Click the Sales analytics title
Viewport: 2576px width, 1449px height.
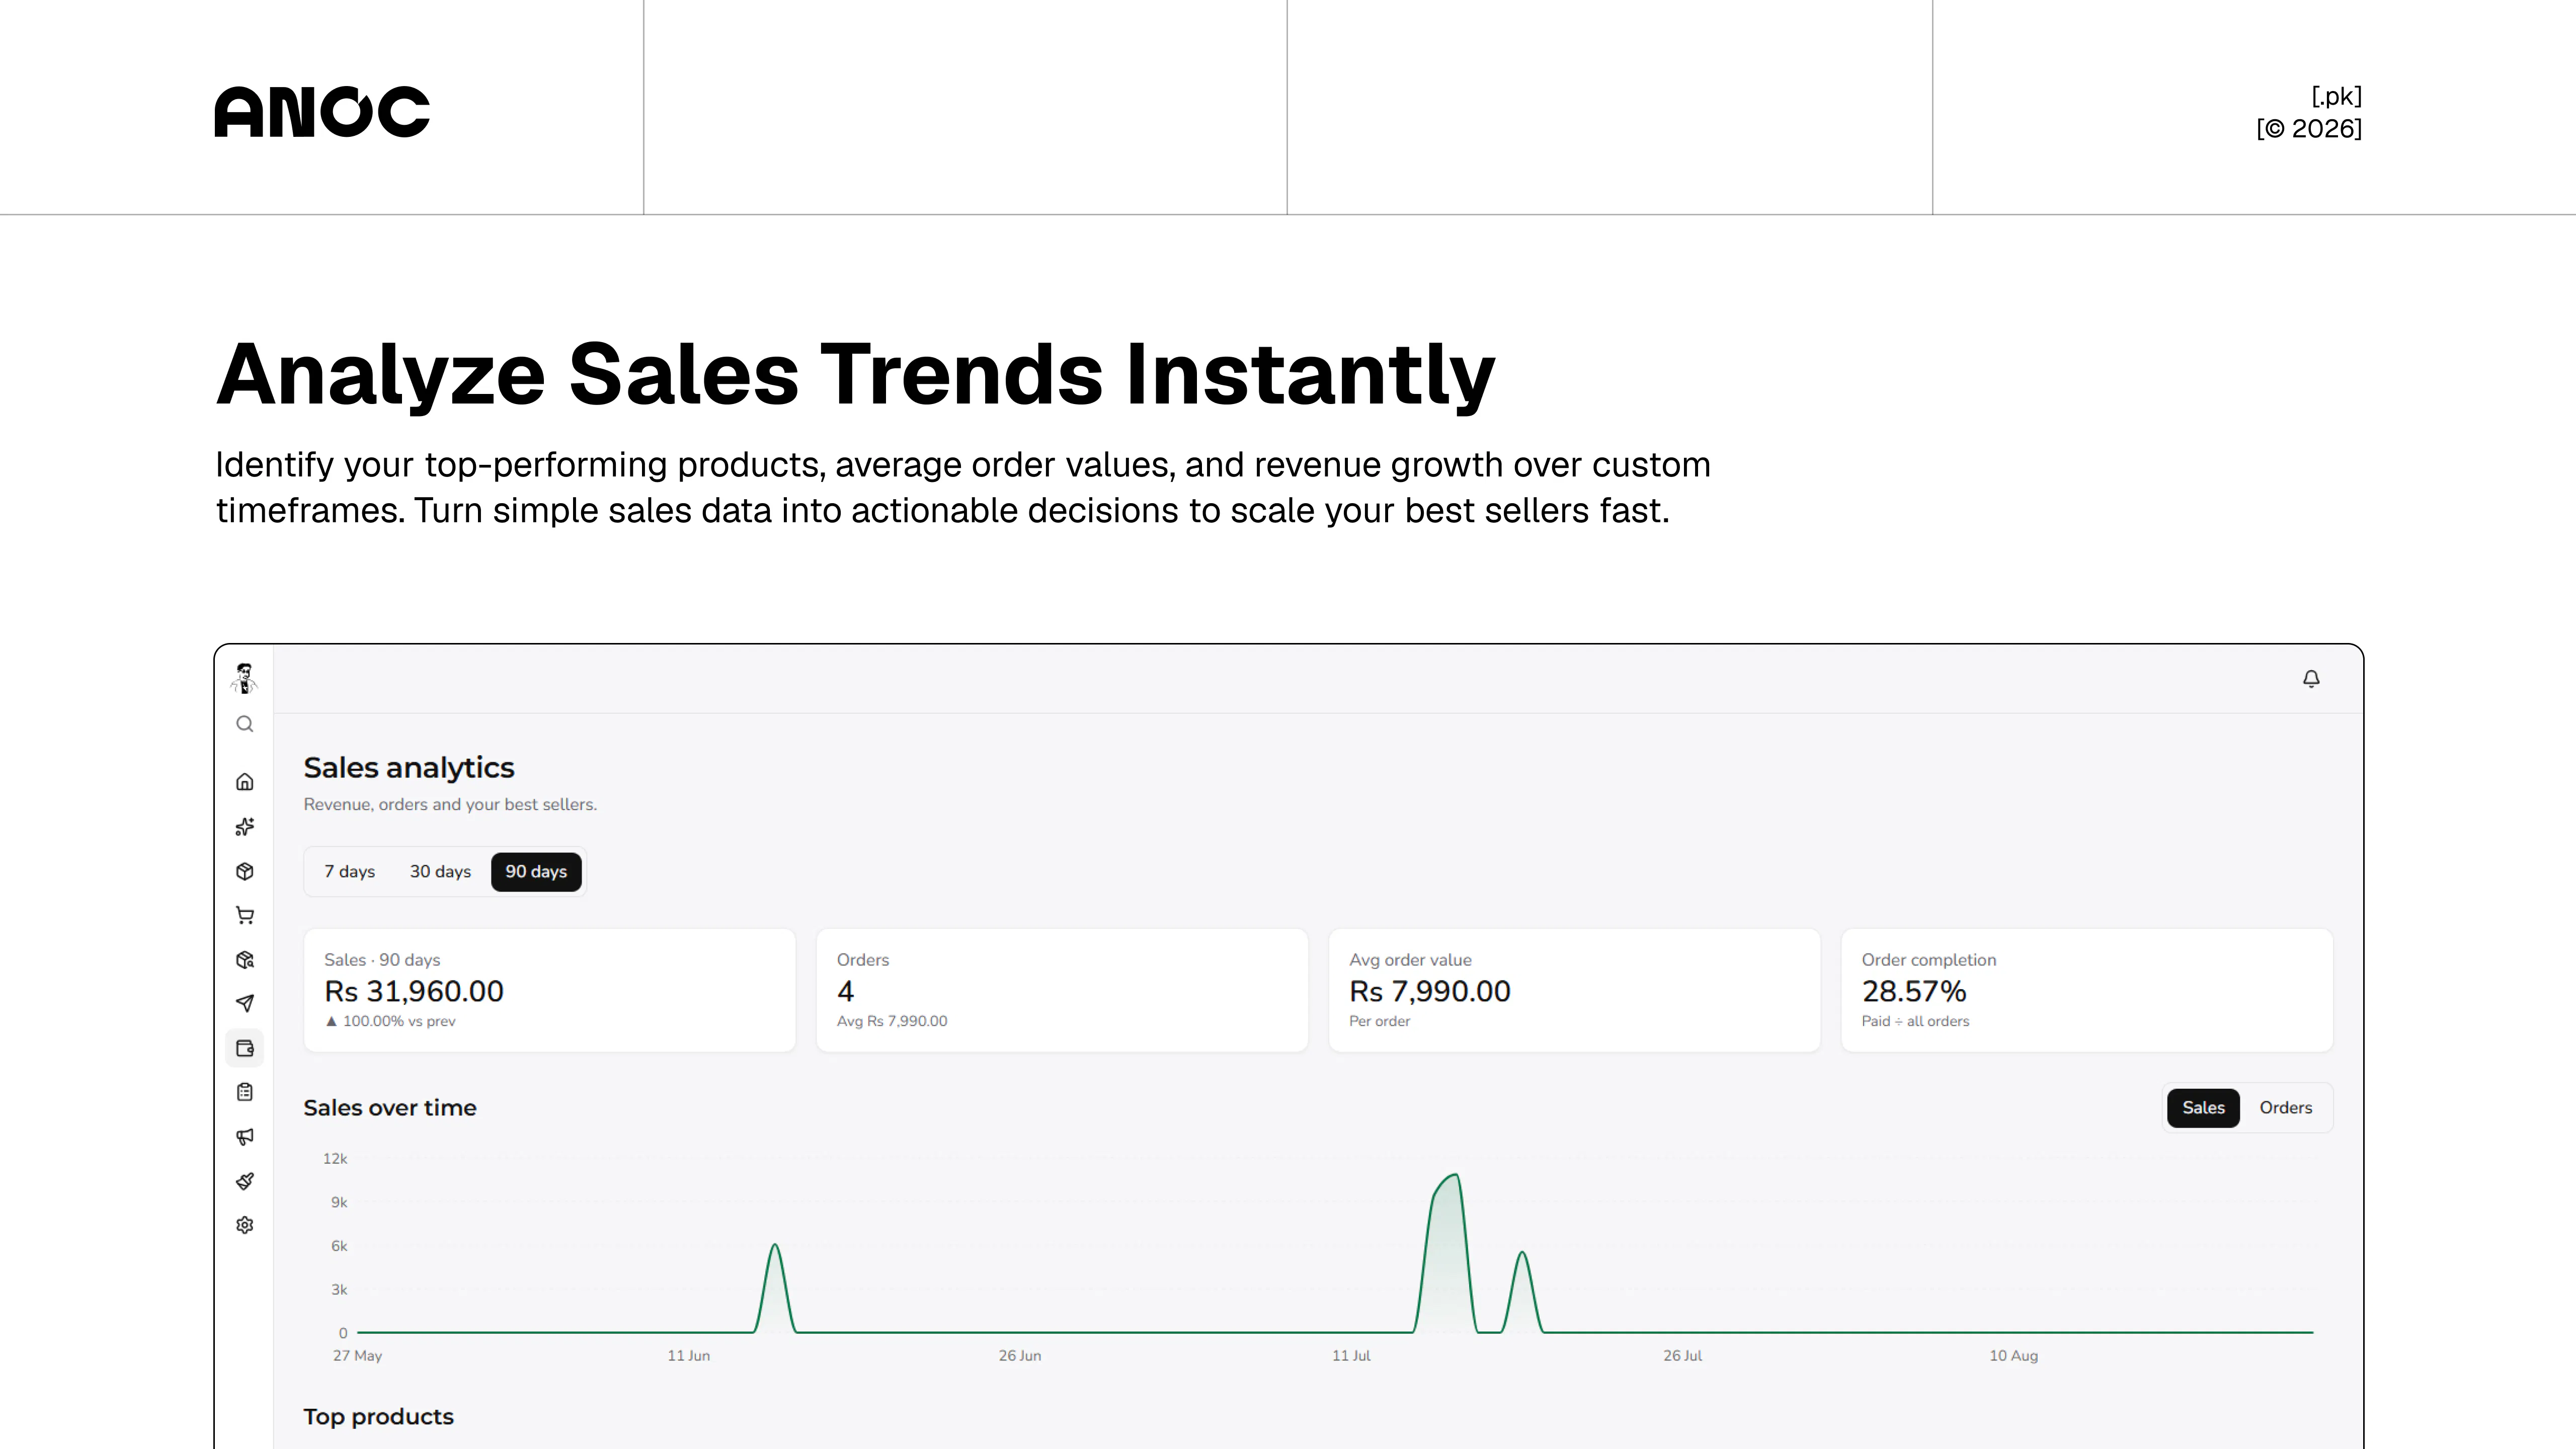click(x=409, y=768)
